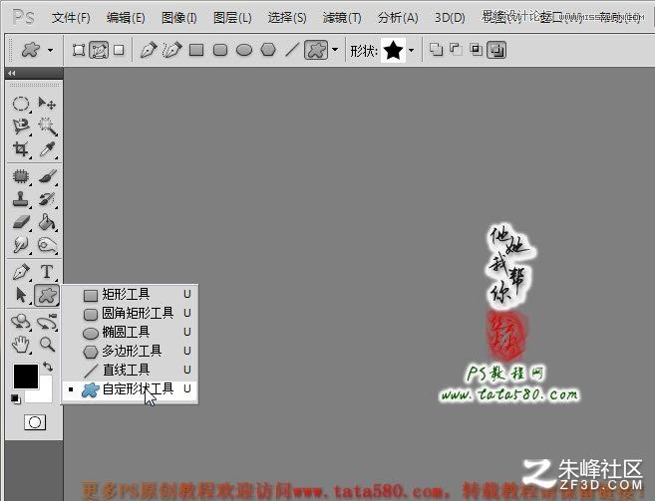Click the black foreground color swatch
The width and height of the screenshot is (655, 501).
26,376
